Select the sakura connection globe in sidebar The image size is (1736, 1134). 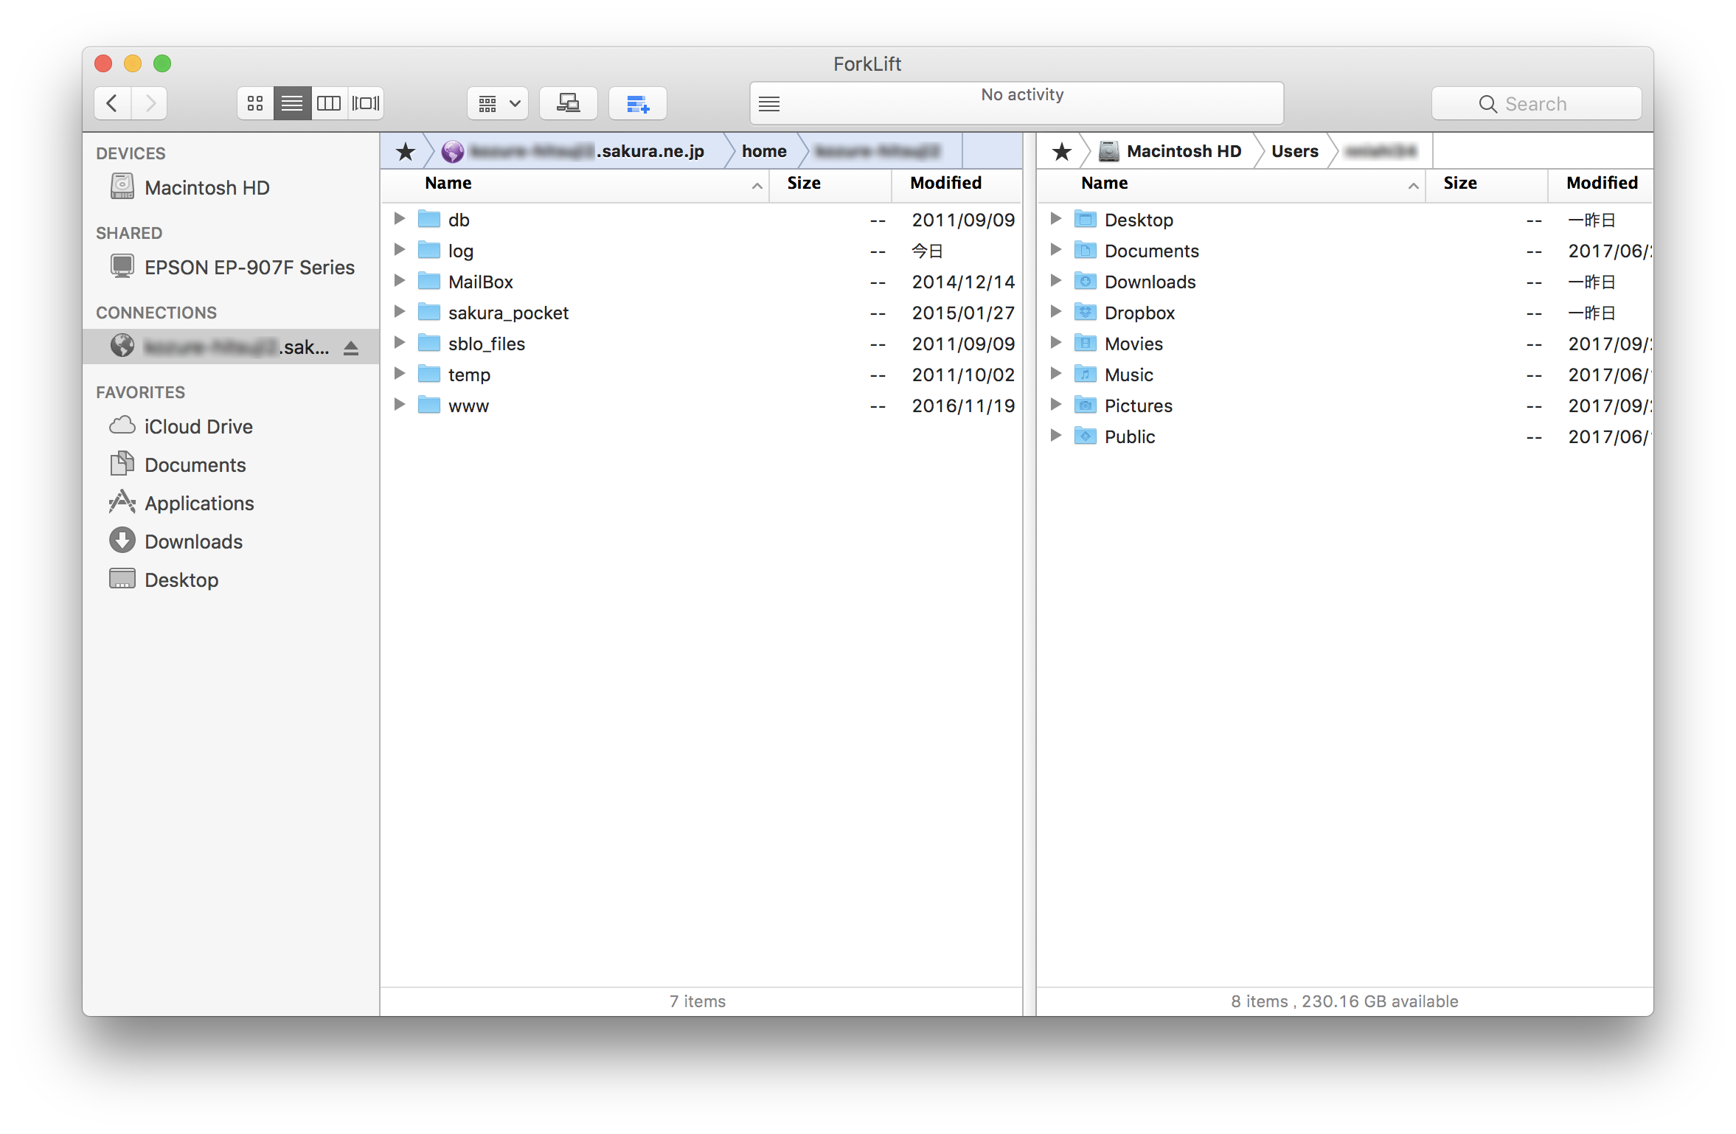(122, 346)
